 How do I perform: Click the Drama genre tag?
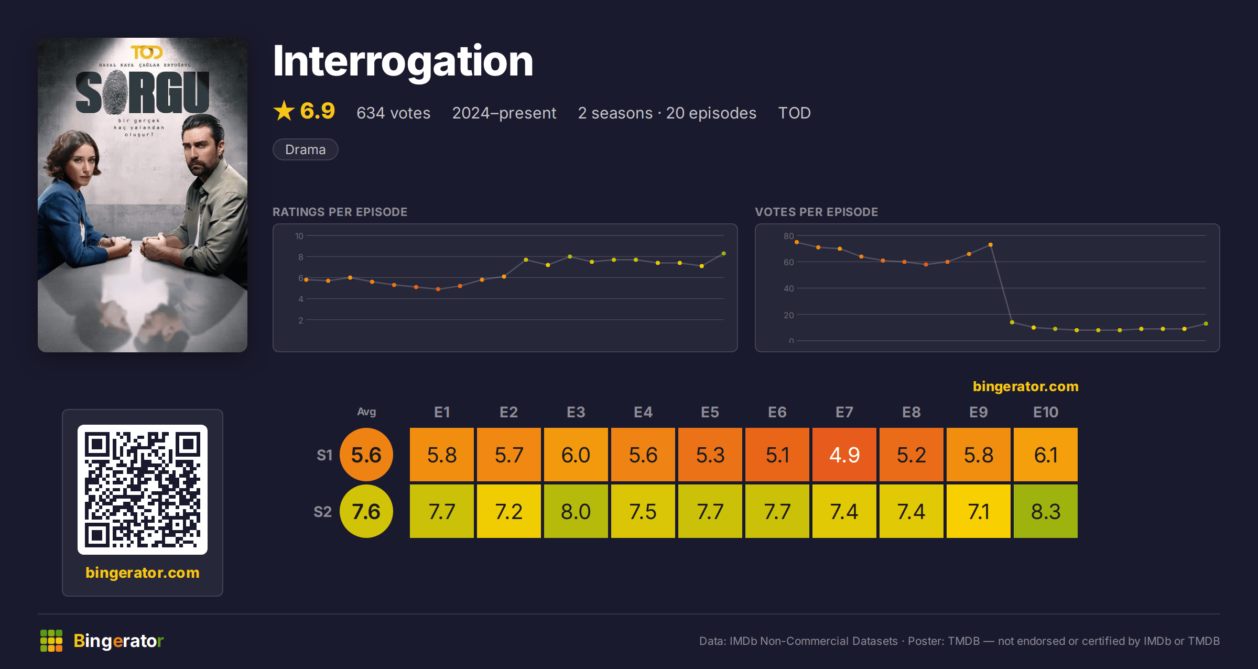(306, 149)
